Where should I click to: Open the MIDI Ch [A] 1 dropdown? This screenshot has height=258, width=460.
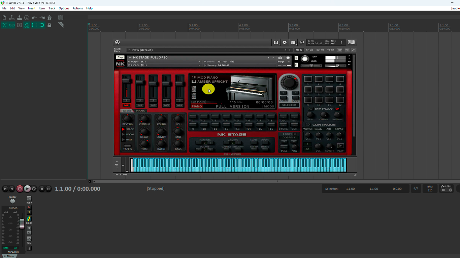164,65
